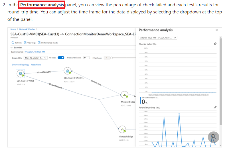Open View logs
This screenshot has height=152, width=227.
[30, 43]
